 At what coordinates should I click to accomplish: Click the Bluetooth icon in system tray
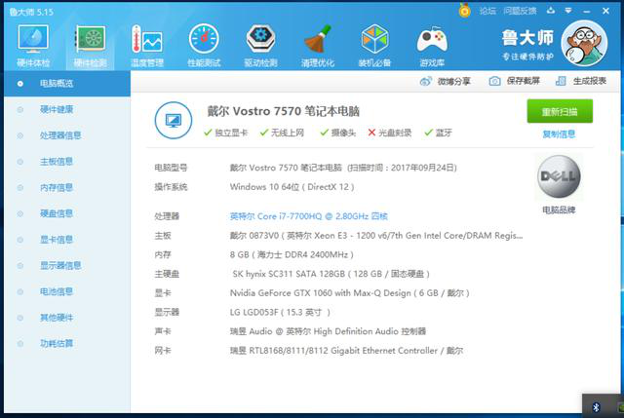pos(596,405)
